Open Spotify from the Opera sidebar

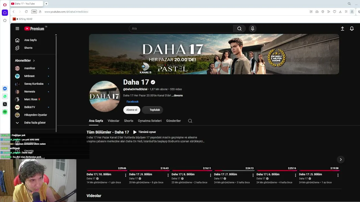pyautogui.click(x=5, y=112)
